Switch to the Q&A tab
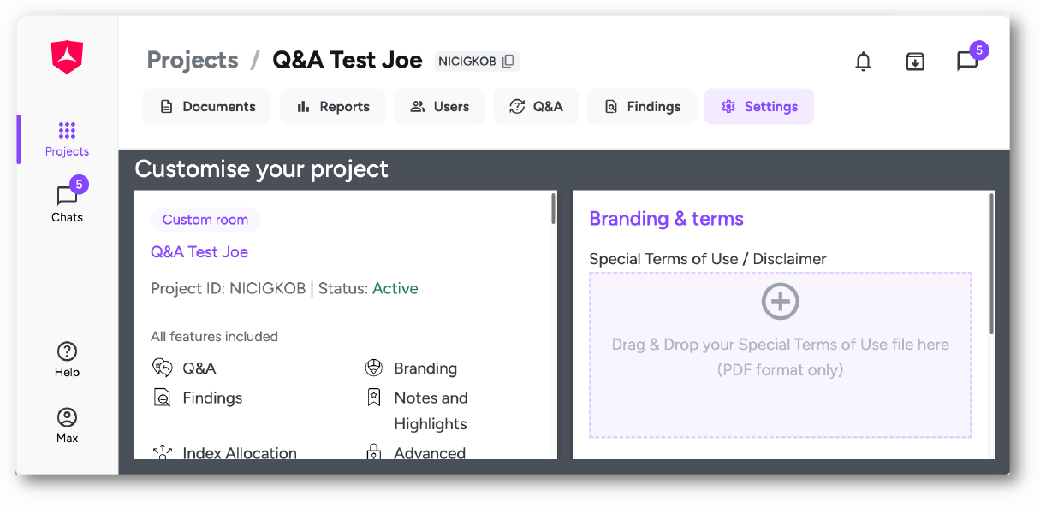 [x=536, y=107]
